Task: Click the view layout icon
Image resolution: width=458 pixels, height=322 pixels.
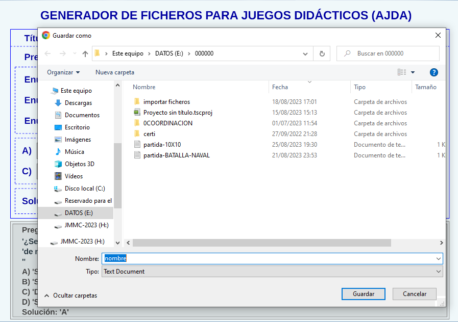Action: point(402,72)
